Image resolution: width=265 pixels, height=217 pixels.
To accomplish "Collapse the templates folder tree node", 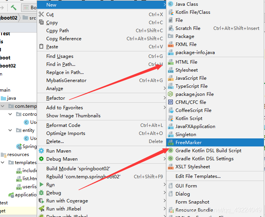I will point(3,163).
